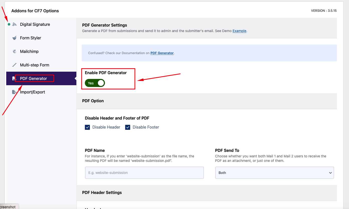The image size is (349, 209).
Task: Click the Digital Signature pen icon
Action: click(x=15, y=24)
